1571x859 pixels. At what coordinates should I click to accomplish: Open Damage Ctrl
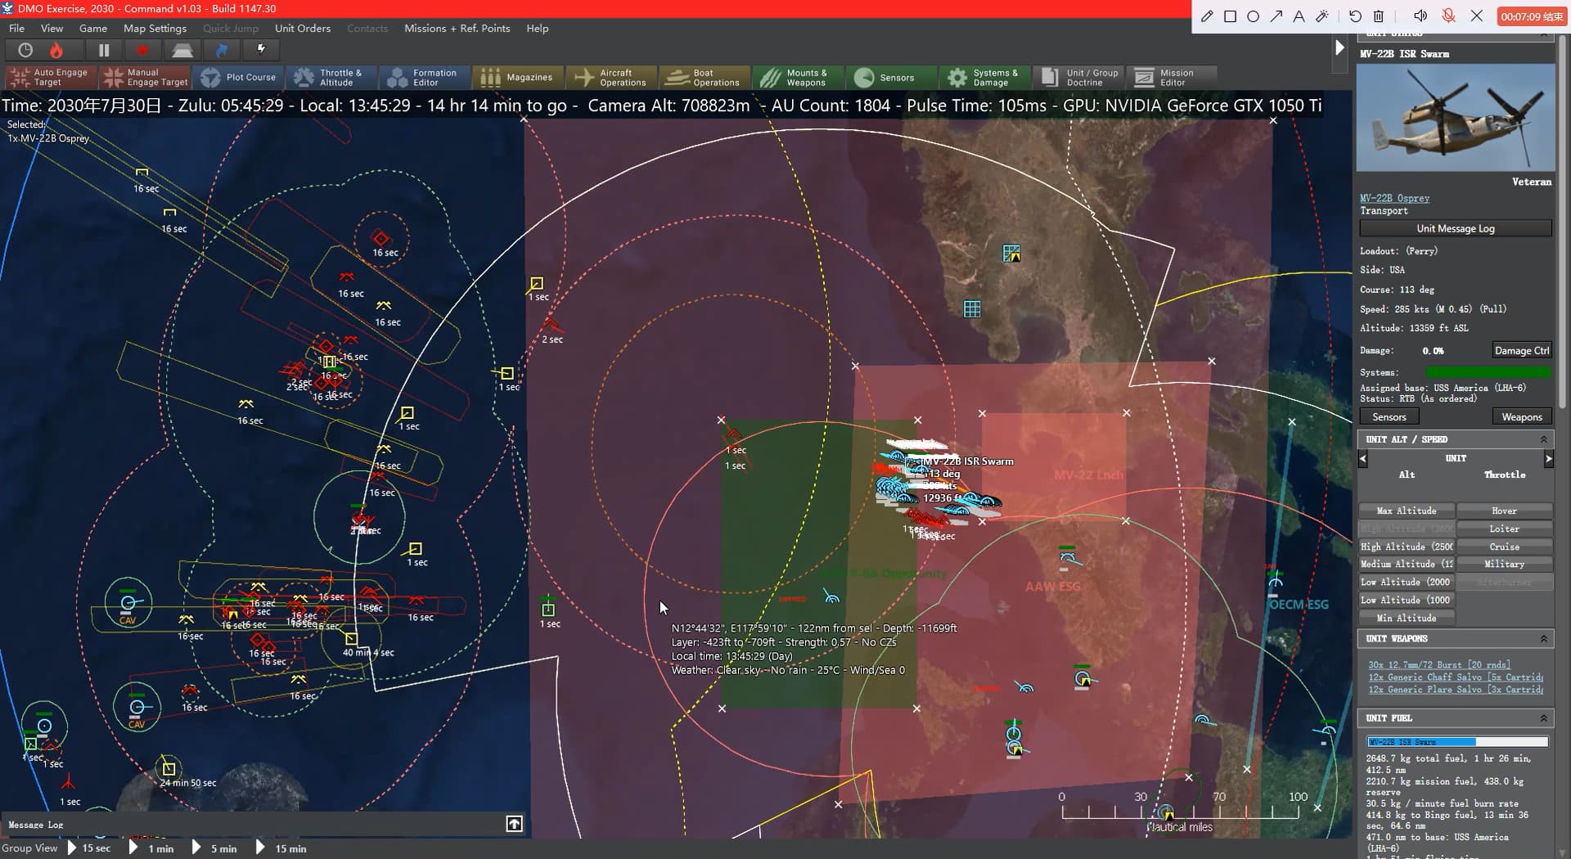point(1521,350)
